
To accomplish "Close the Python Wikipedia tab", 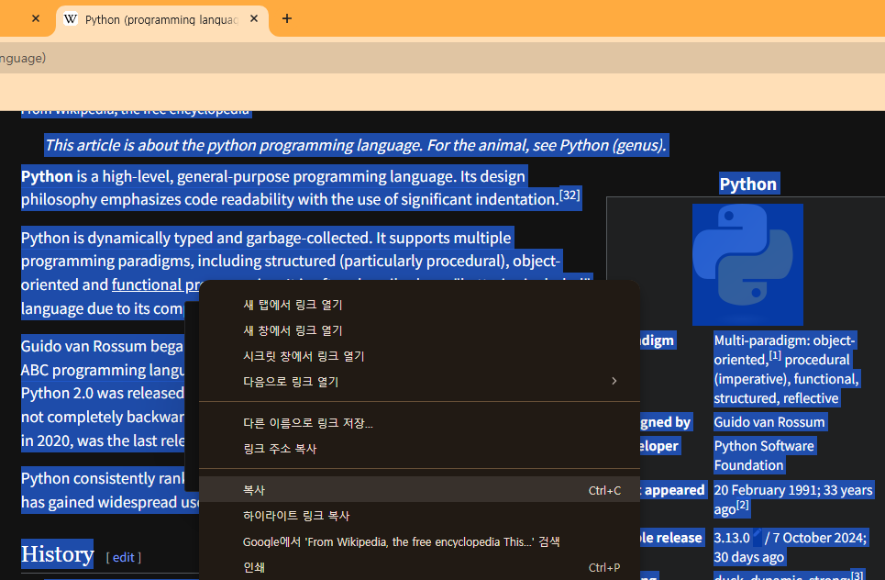I will tap(254, 18).
